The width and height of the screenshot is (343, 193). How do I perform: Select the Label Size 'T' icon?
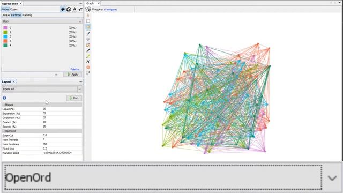coord(80,9)
